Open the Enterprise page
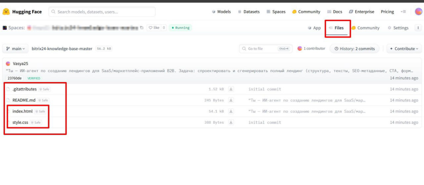Viewport: 424px width, 185px height. (x=362, y=12)
